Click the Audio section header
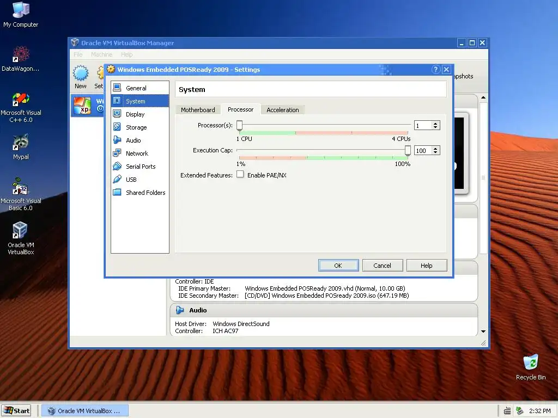 point(324,310)
